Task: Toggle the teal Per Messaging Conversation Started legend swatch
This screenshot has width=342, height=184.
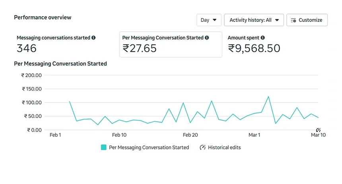Action: pyautogui.click(x=104, y=147)
